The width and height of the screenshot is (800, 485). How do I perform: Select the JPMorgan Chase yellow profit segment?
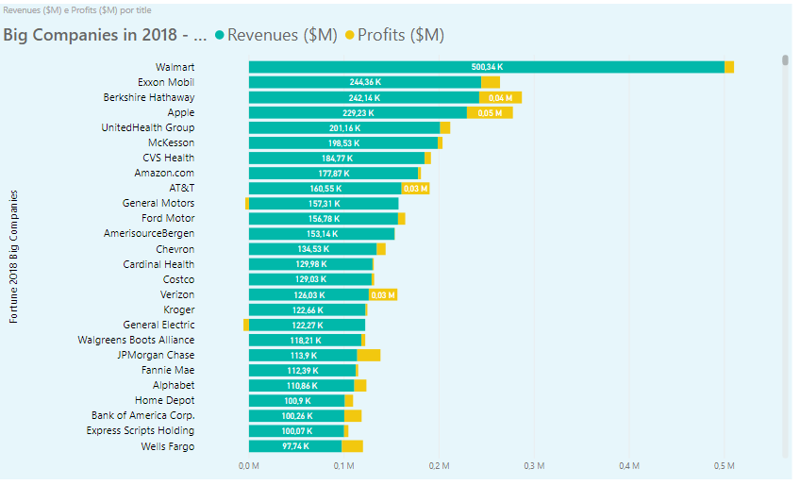[369, 356]
